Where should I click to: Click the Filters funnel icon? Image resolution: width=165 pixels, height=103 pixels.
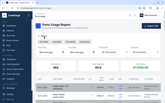(x=39, y=36)
